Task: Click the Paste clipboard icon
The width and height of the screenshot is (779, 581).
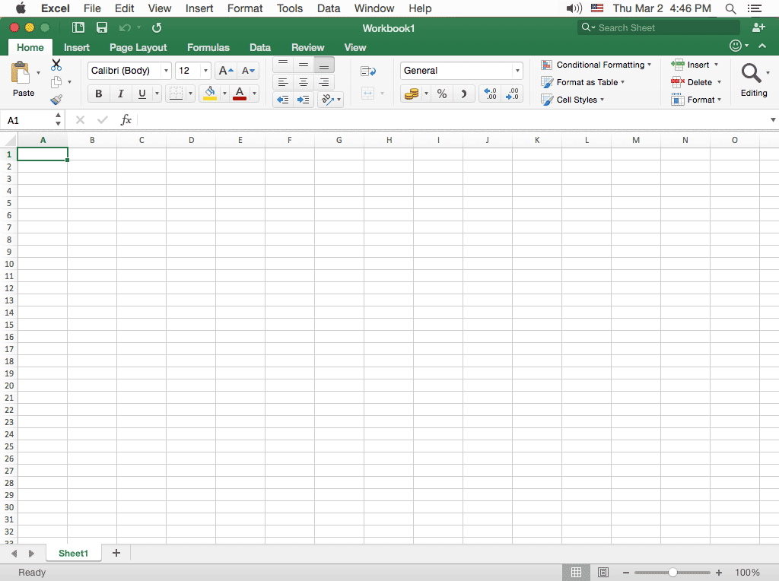Action: (x=21, y=74)
